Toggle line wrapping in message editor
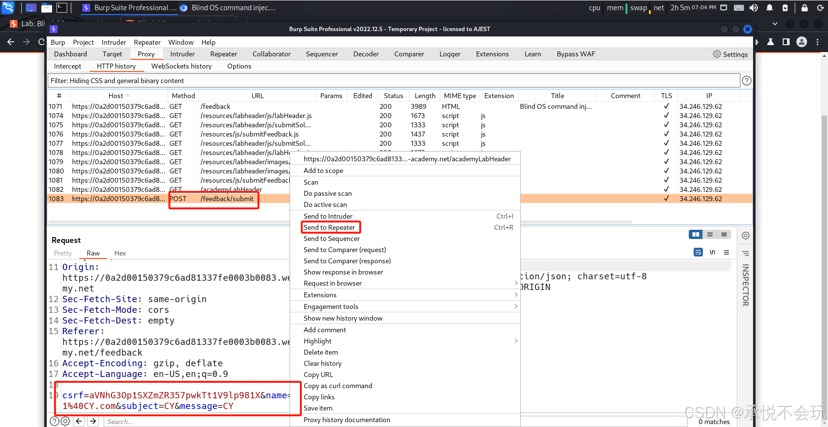Viewport: 828px width, 427px height. pos(698,252)
